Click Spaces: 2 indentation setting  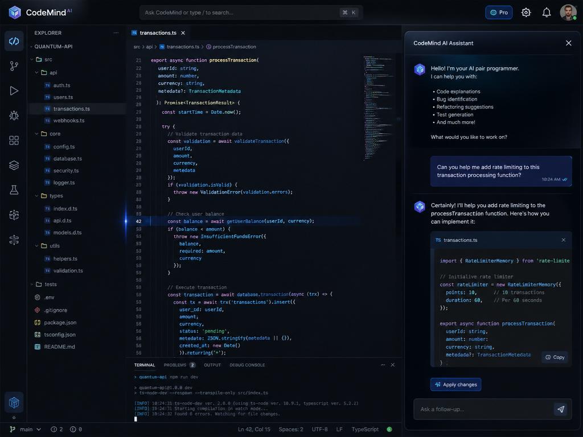291,430
